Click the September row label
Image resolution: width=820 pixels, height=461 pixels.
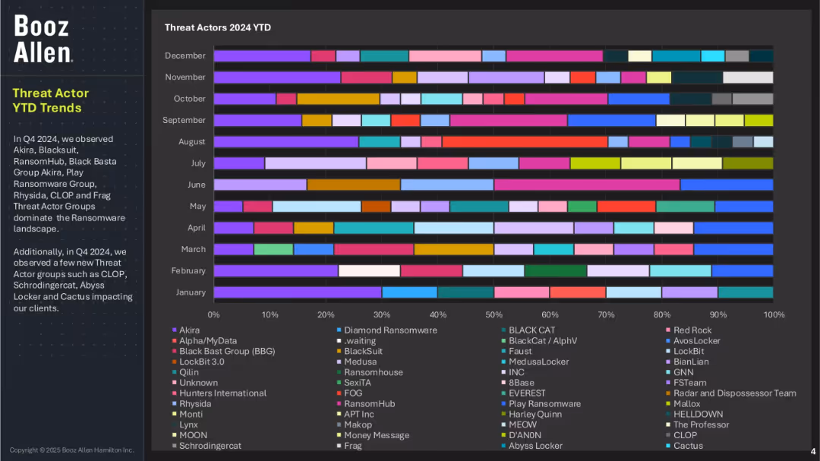(x=184, y=120)
